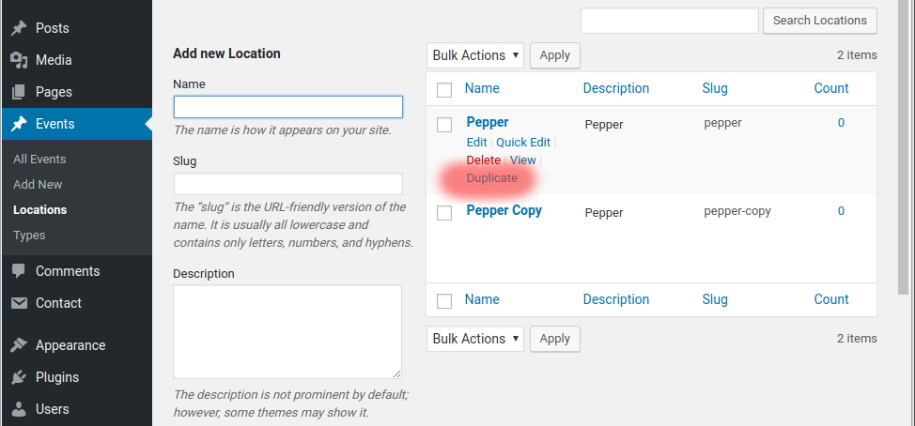This screenshot has width=915, height=426.
Task: Sort by Slug in table footer
Action: pos(715,299)
